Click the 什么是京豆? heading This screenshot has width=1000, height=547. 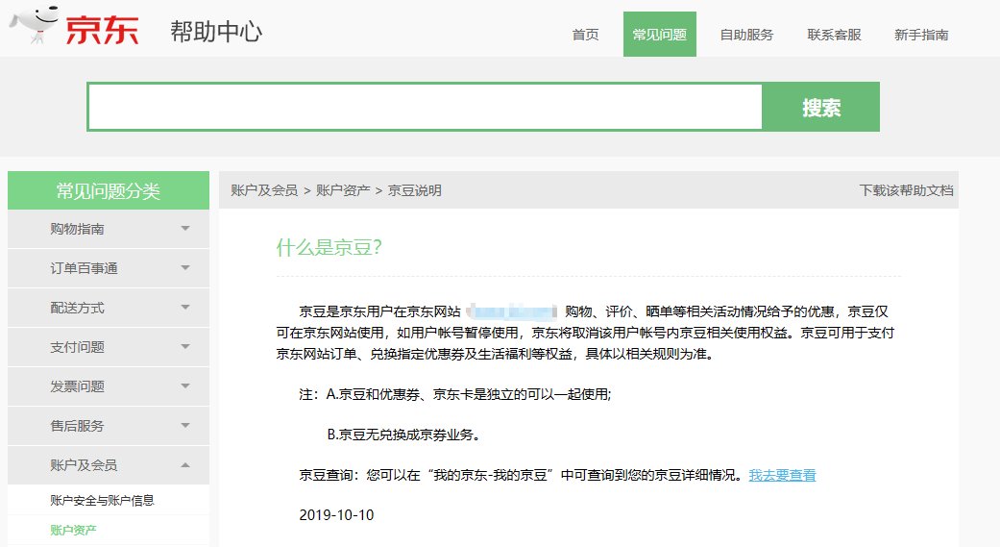[329, 247]
